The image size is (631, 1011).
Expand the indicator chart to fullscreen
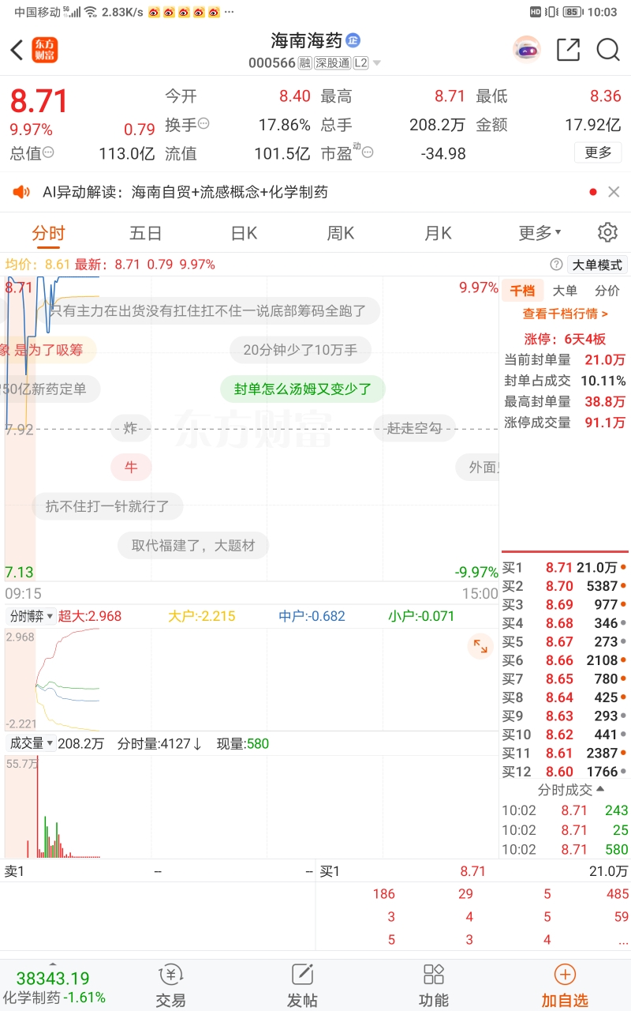pyautogui.click(x=480, y=647)
